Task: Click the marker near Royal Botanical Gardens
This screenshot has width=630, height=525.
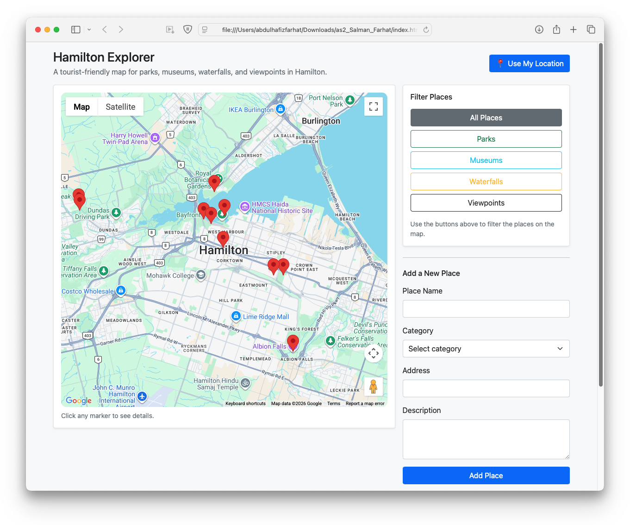Action: [x=214, y=182]
